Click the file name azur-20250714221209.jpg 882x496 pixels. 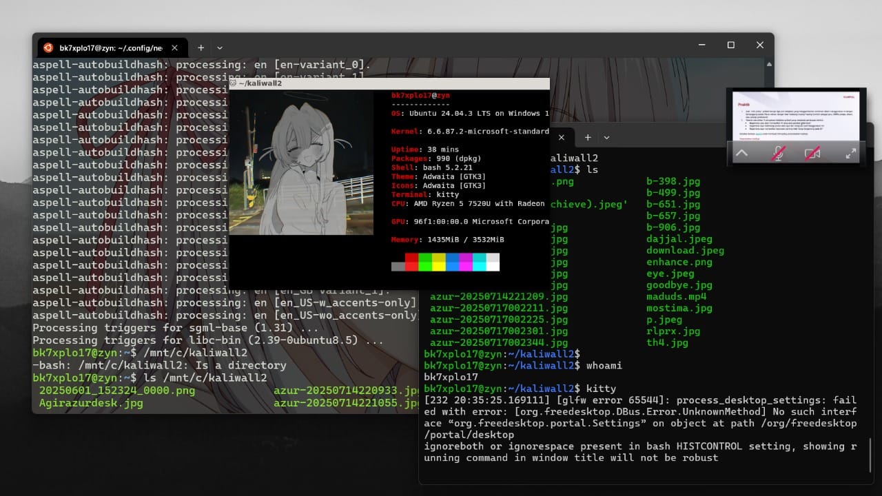pos(499,297)
